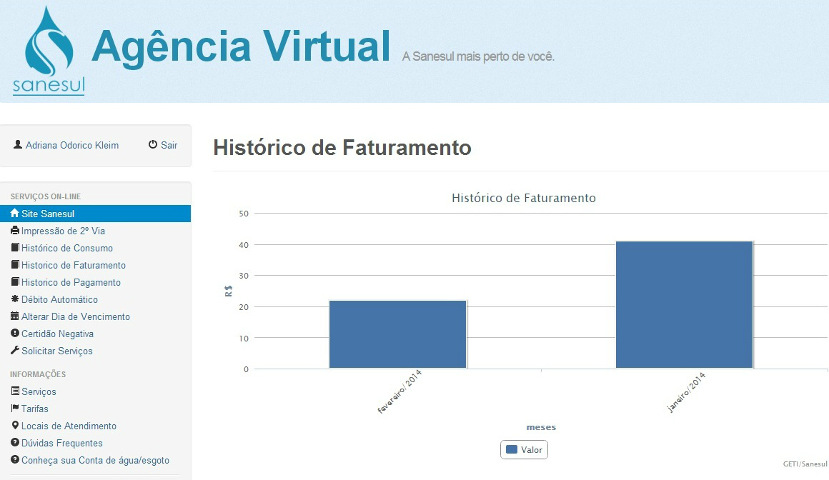Click the Serviços link under Informações
Viewport: 829px width, 480px height.
click(x=39, y=391)
